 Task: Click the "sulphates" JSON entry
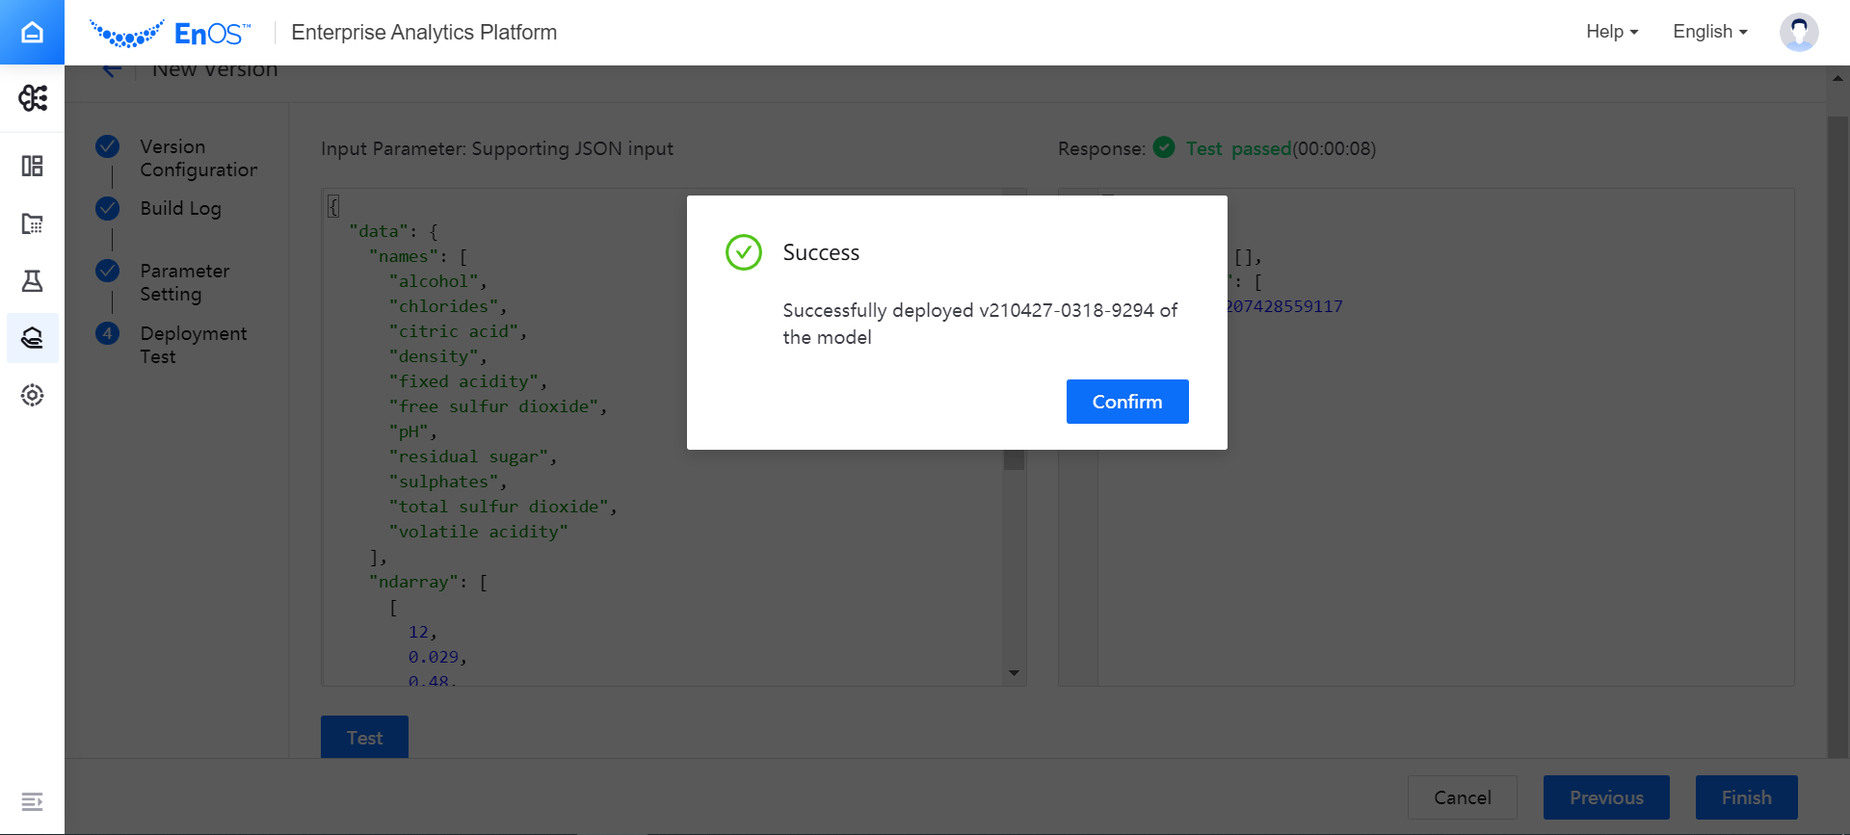pos(448,482)
